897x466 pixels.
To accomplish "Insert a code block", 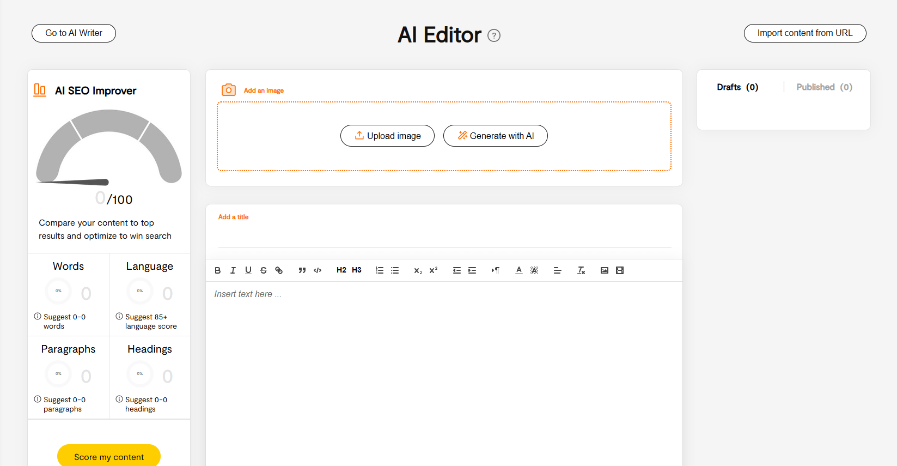I will coord(318,270).
